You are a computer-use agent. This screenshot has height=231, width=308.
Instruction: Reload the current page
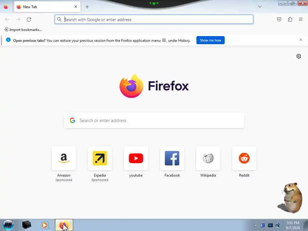pyautogui.click(x=29, y=20)
